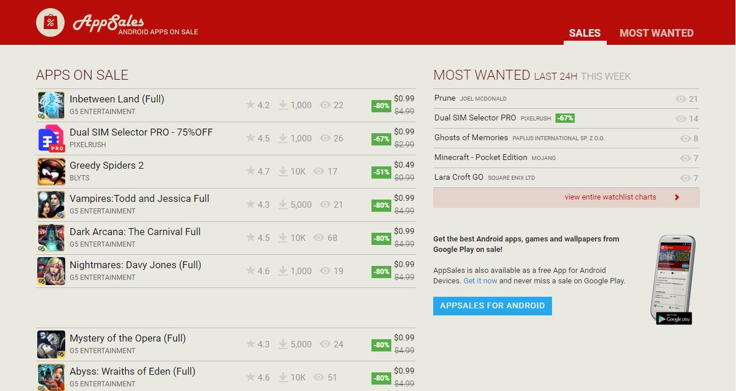Click download icon for Dual SIM Selector PRO row
Screen dimensions: 736x391
point(283,138)
